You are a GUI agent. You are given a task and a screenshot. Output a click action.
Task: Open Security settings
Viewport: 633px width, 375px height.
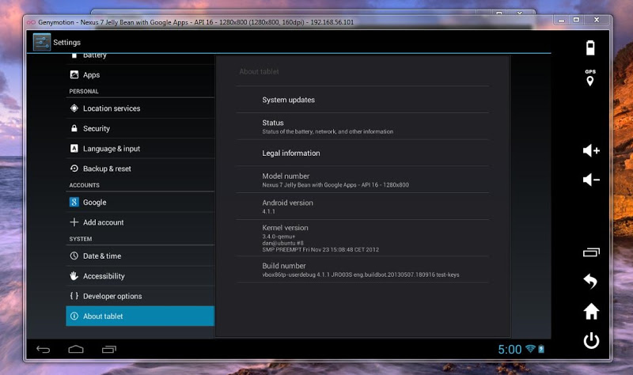(140, 128)
